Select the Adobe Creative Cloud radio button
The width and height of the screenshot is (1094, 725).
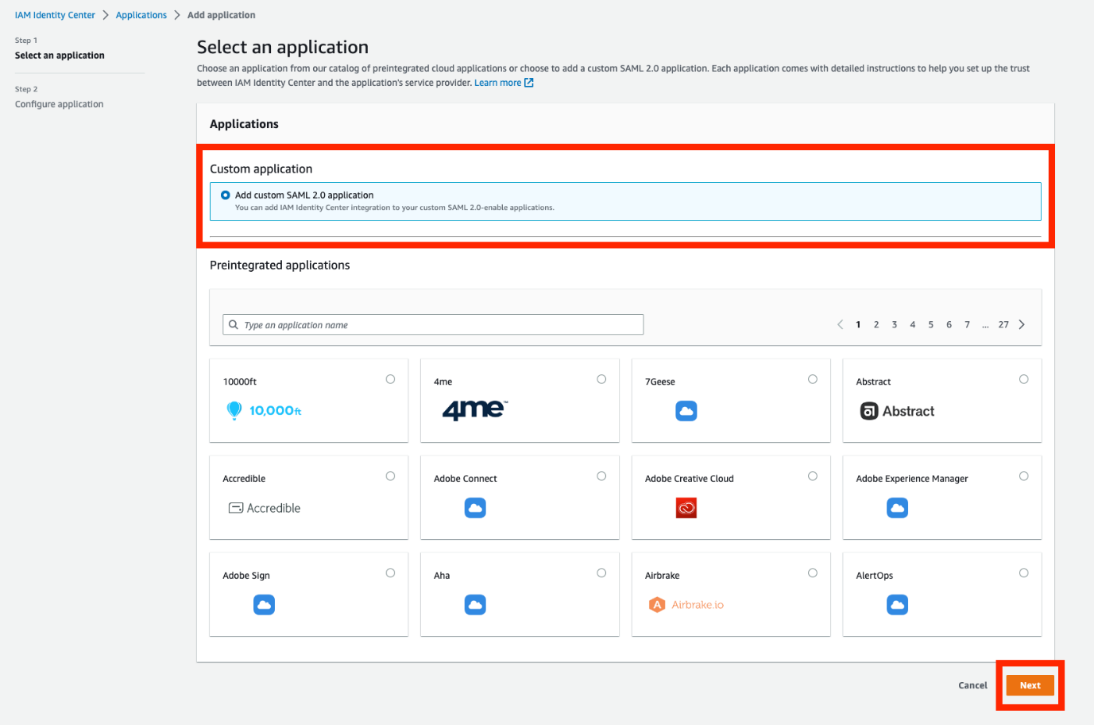tap(813, 476)
